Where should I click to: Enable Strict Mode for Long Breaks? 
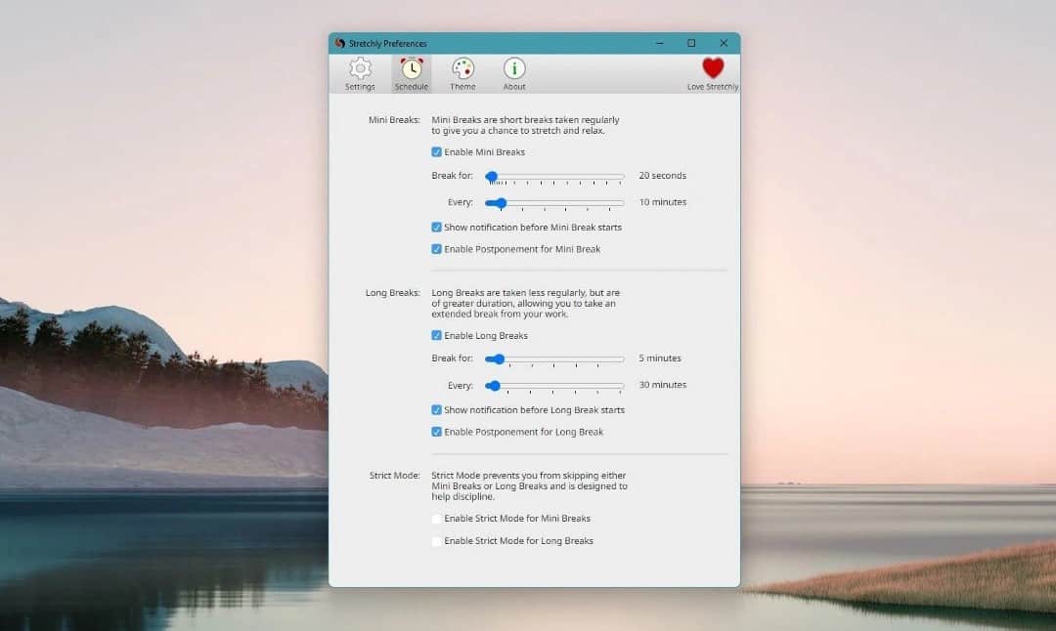coord(437,541)
